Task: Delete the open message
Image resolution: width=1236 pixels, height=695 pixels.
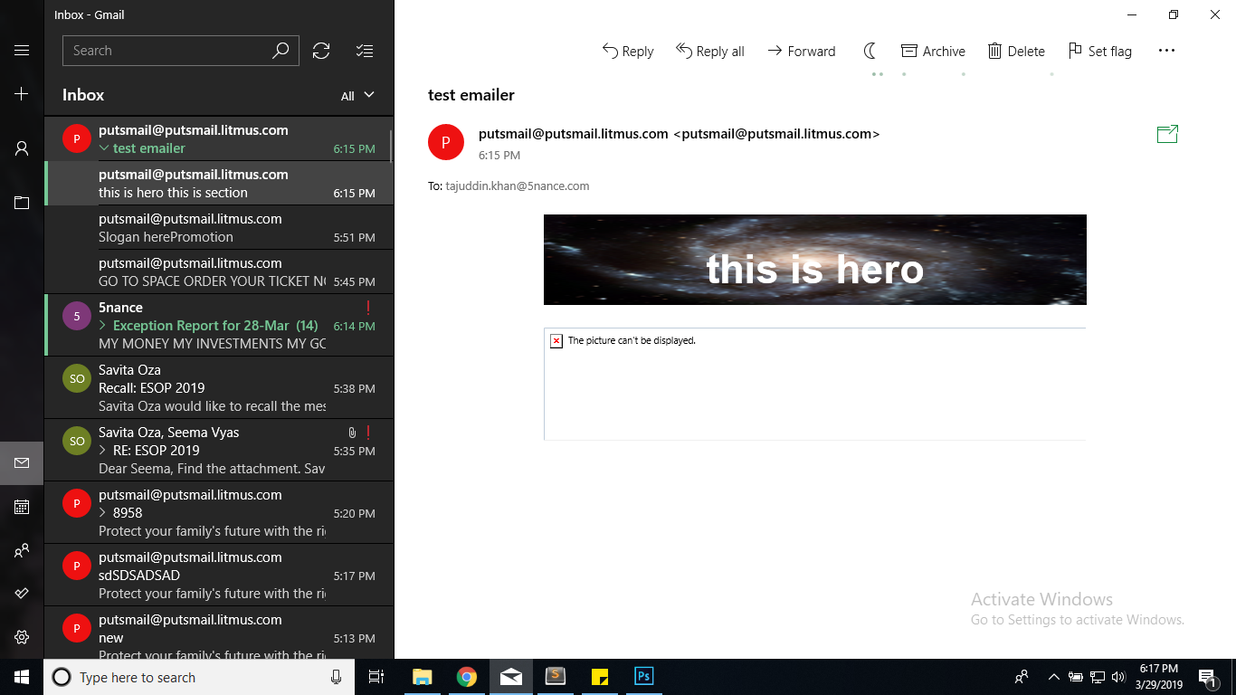Action: pyautogui.click(x=1016, y=52)
